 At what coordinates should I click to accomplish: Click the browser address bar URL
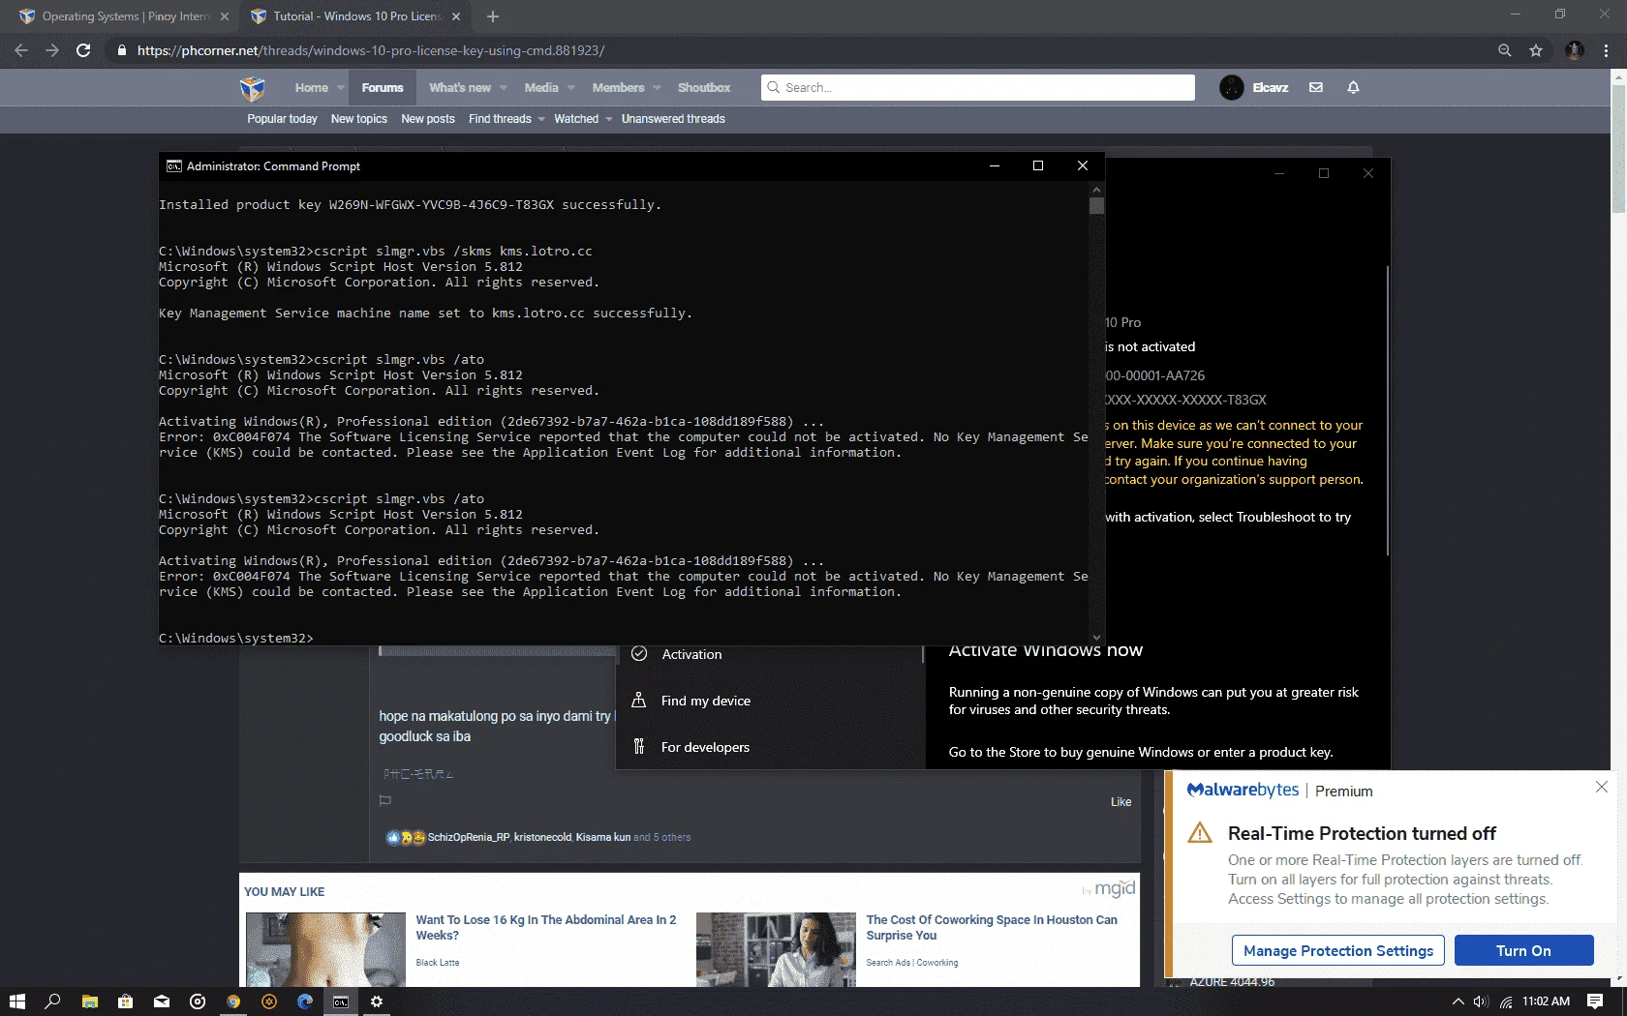coord(371,50)
